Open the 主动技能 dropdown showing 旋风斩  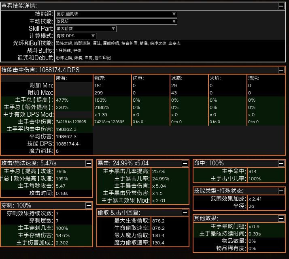[x=116, y=21]
